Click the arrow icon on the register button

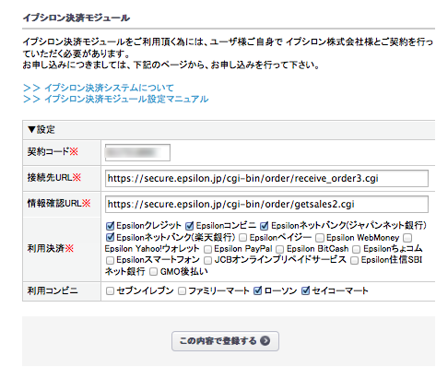click(265, 341)
